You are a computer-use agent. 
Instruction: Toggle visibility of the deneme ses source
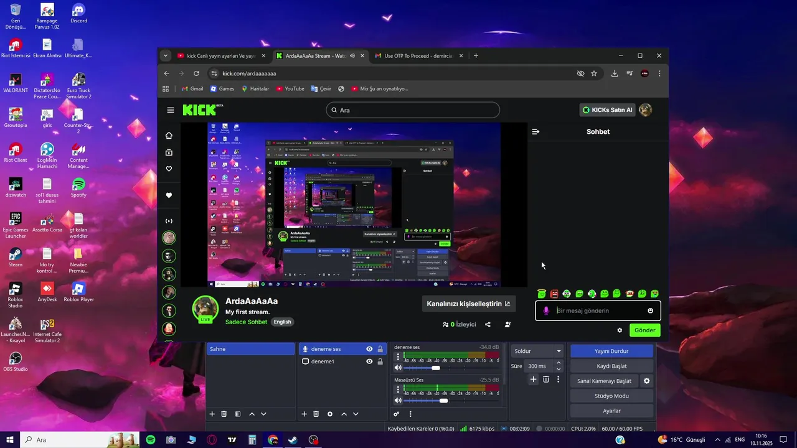369,349
